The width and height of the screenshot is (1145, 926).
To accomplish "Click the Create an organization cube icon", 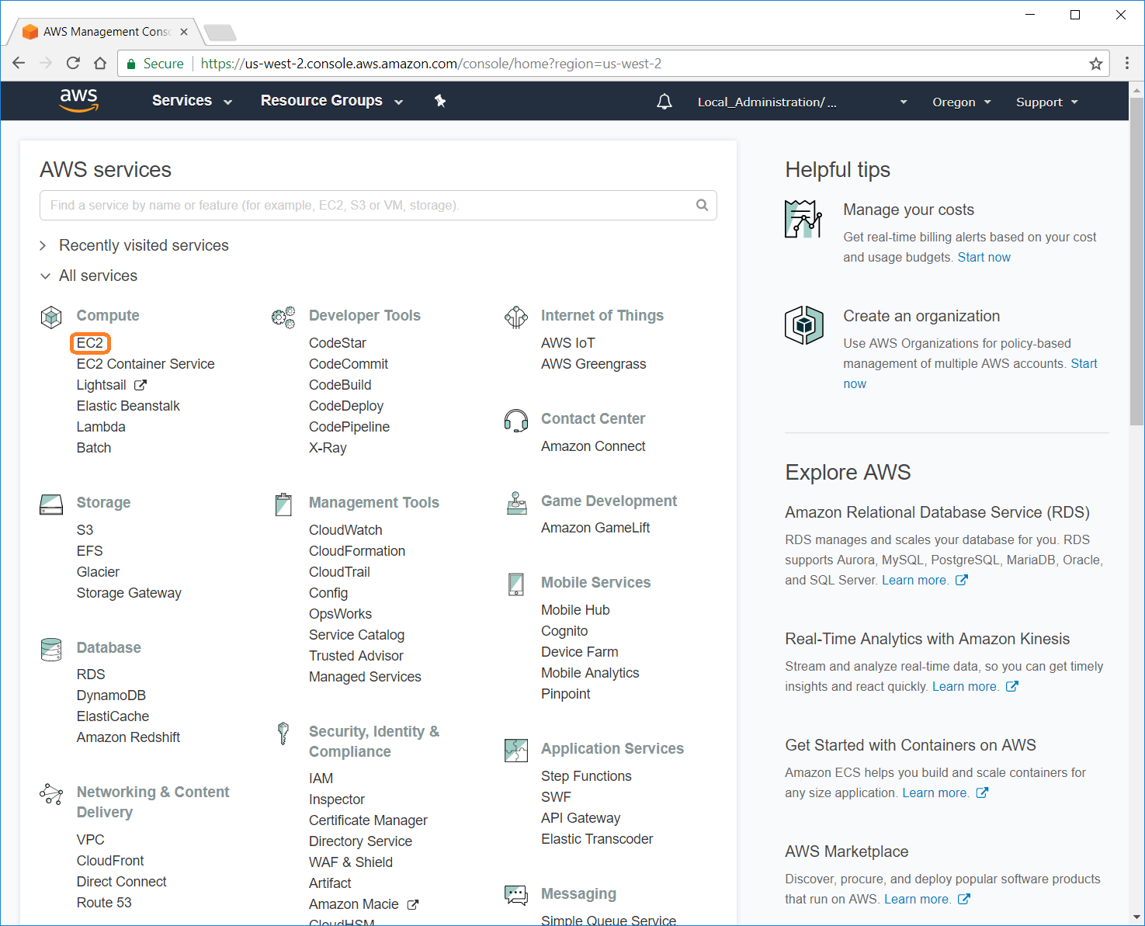I will (x=803, y=324).
